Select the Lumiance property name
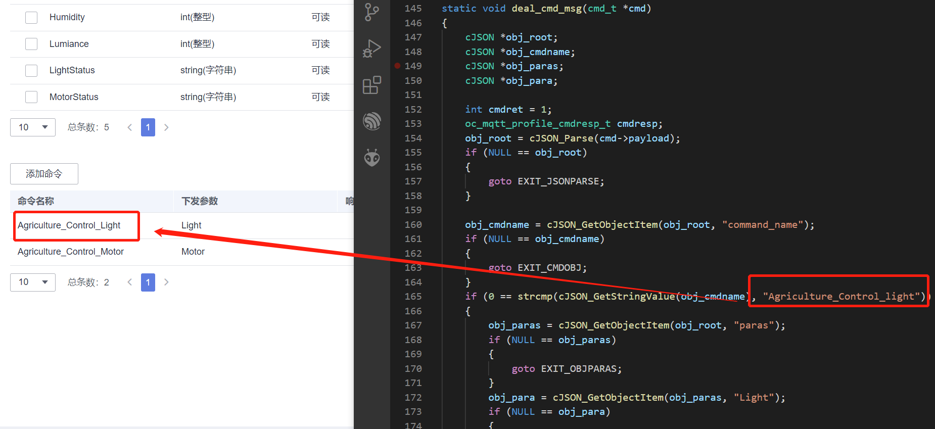Screen dimensions: 935x429 tap(69, 44)
